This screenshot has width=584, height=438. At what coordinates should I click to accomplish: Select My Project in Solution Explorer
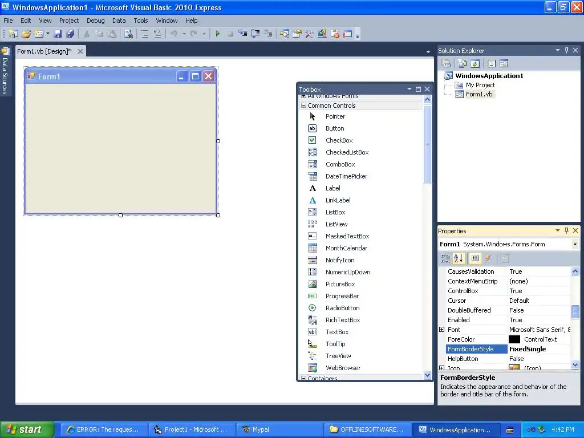pos(480,85)
